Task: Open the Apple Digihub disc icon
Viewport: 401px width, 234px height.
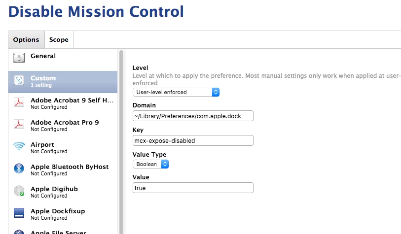Action: tap(19, 191)
